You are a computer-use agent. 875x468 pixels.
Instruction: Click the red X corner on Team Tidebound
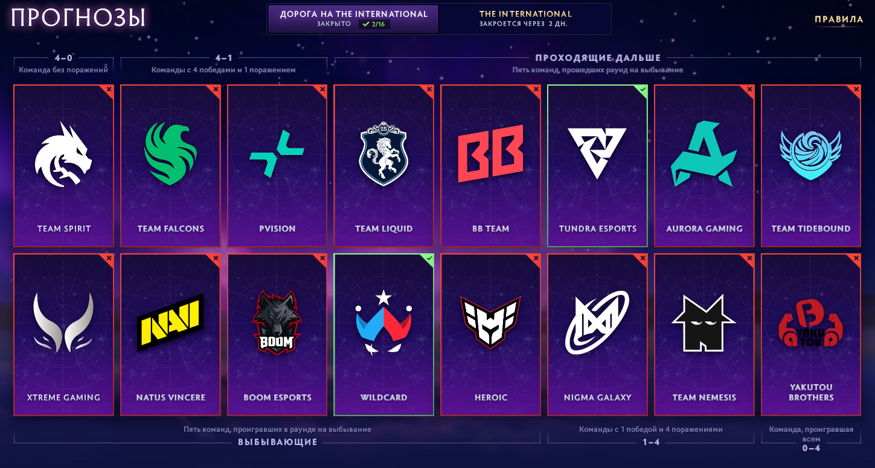pos(855,90)
